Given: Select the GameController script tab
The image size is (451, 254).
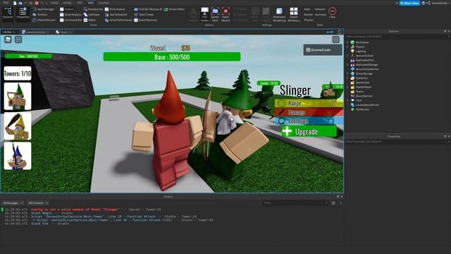Looking at the screenshot, I should (35, 32).
